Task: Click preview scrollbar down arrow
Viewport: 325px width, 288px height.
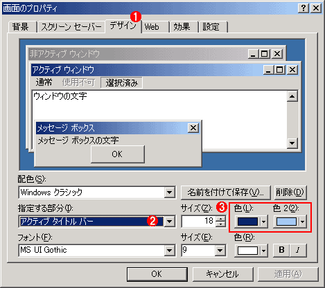Action: click(292, 143)
